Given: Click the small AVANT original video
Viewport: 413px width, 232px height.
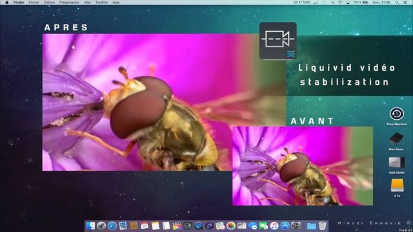Looking at the screenshot, I should coord(303,166).
